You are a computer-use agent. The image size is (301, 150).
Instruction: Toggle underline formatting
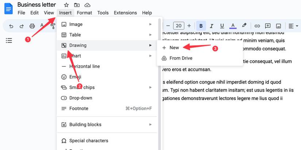coord(222,26)
